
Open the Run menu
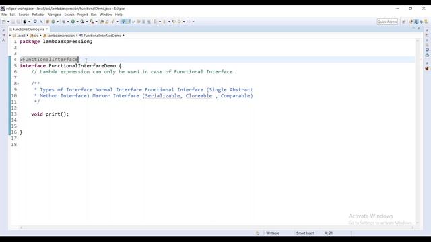(x=94, y=15)
